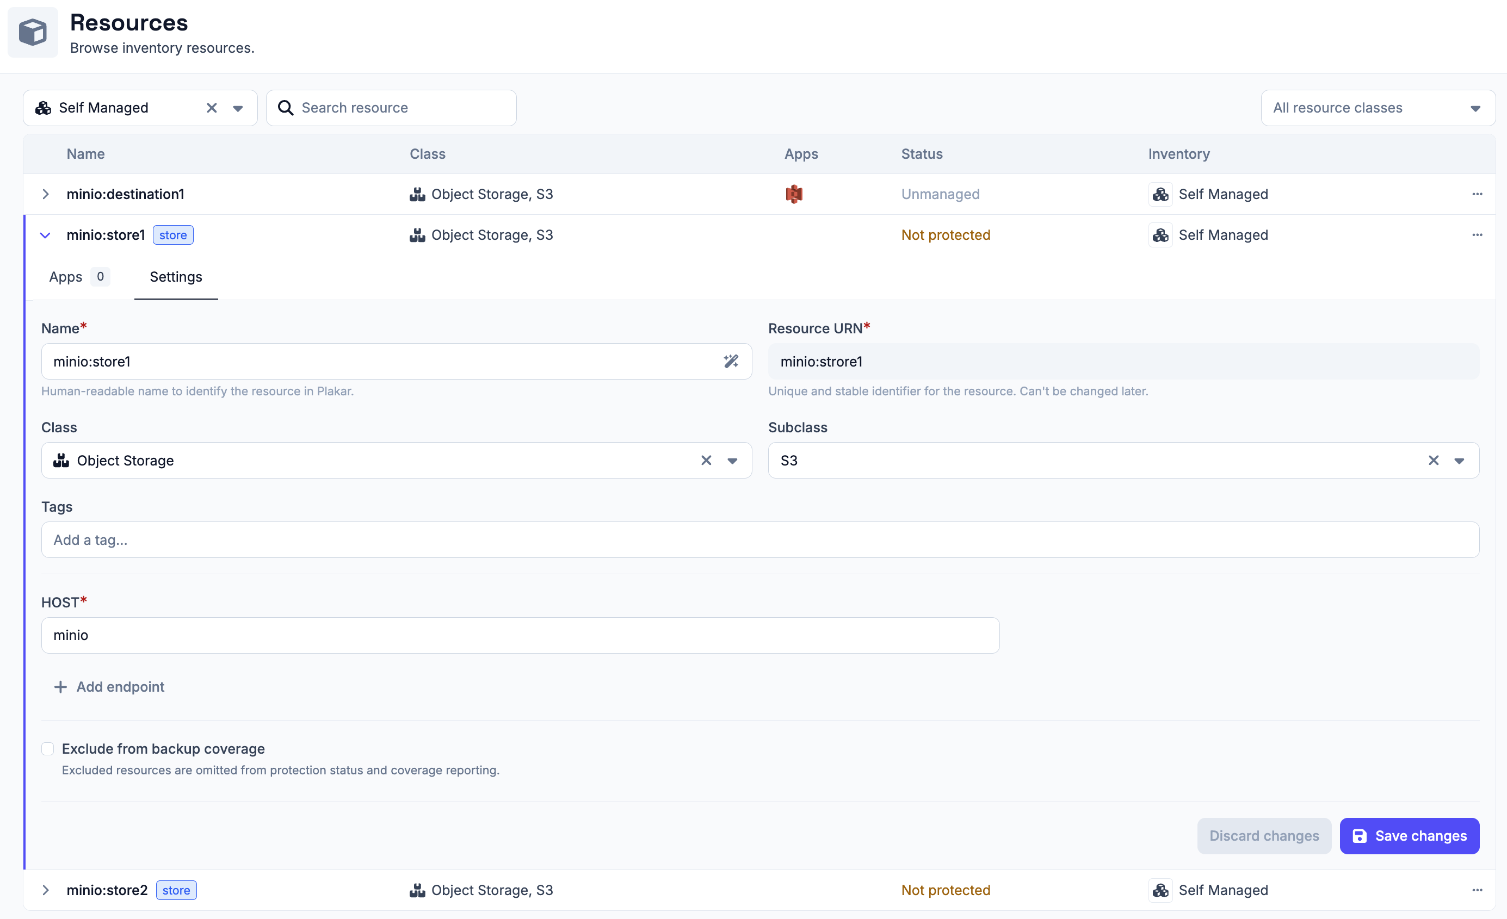Click the Object Storage icon in Class field
Viewport: 1507px width, 919px height.
click(61, 461)
